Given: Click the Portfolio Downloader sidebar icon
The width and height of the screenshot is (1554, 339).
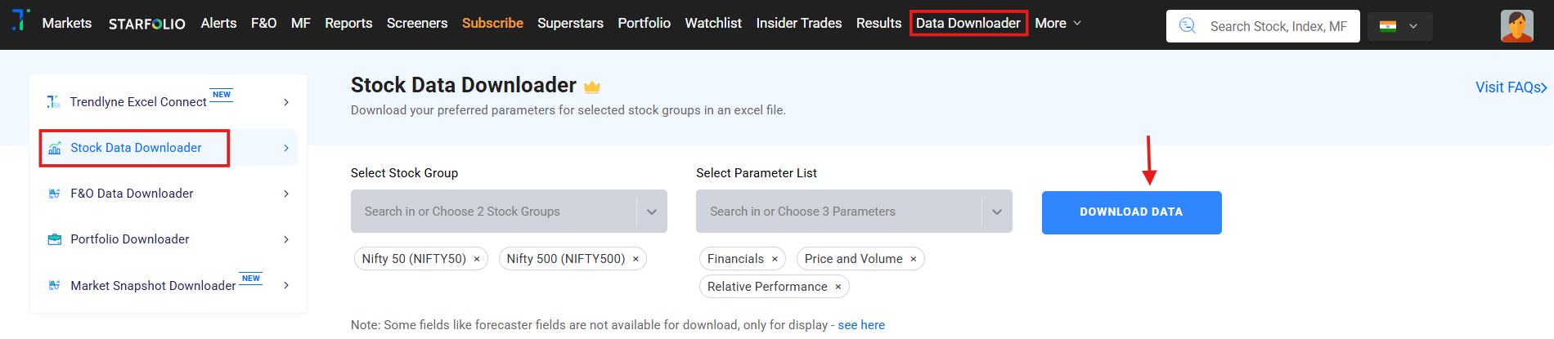Looking at the screenshot, I should pyautogui.click(x=55, y=239).
